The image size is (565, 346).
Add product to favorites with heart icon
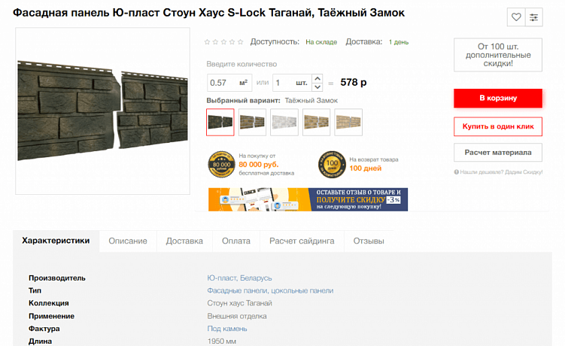[516, 17]
